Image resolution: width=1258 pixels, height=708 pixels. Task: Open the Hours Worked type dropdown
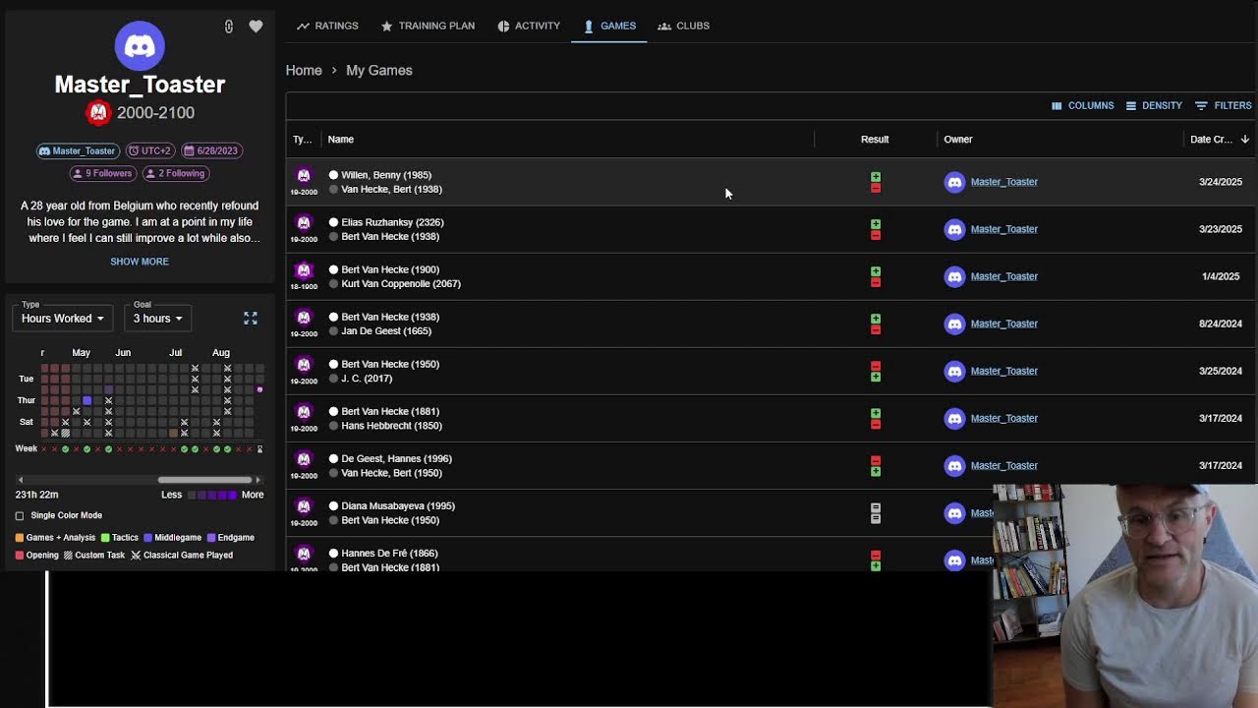click(63, 319)
